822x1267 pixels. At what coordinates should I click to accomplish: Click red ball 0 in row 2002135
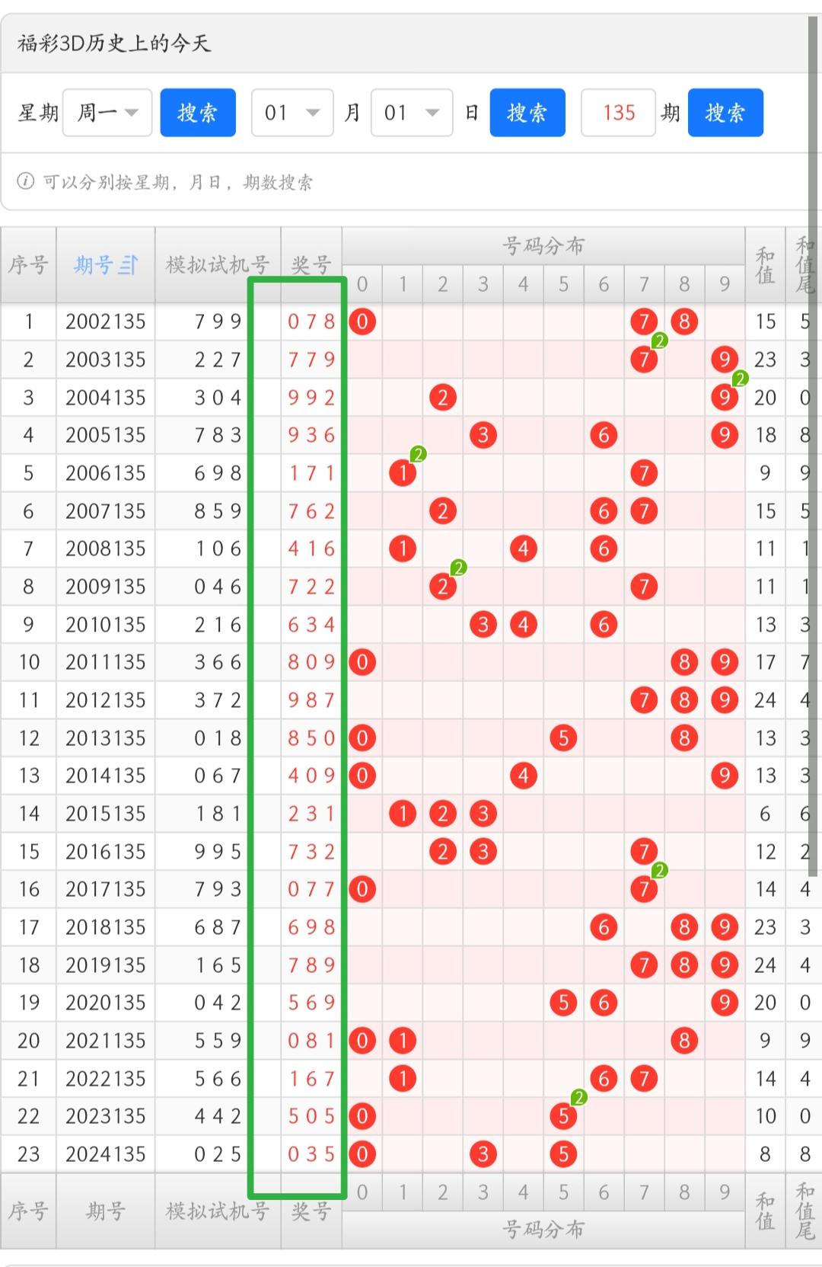(x=362, y=322)
